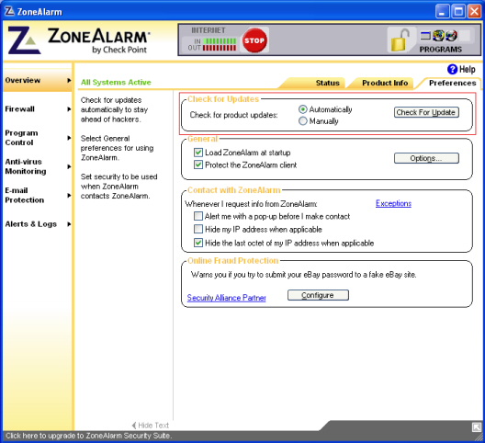The height and width of the screenshot is (443, 485).
Task: Expand the Alerts & Logs arrow
Action: pos(69,224)
